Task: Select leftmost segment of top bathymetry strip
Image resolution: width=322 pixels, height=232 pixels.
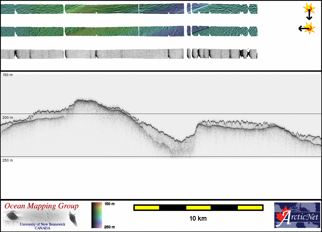Action: click(x=8, y=9)
